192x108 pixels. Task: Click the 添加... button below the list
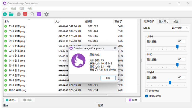point(11,100)
